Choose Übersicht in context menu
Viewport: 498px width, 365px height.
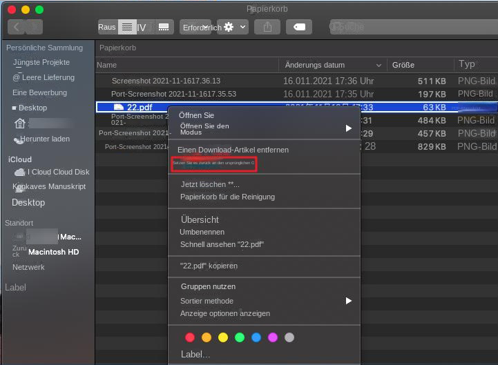200,219
